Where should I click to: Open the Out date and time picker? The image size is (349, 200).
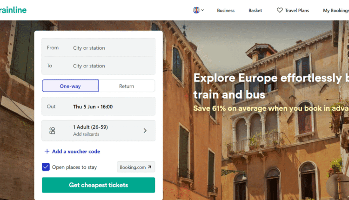(x=98, y=107)
